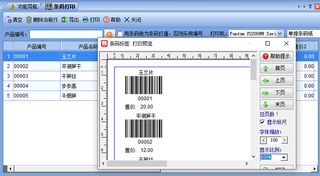Click the 删除当前行 trash icon

click(29, 20)
